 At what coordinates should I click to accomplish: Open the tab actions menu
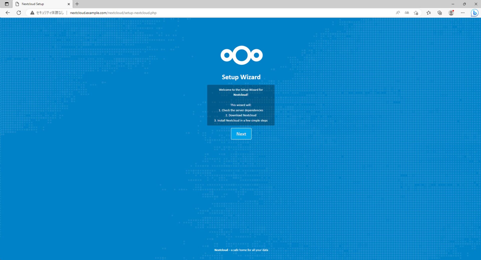(x=7, y=4)
